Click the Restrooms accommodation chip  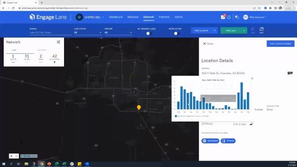coord(210,141)
